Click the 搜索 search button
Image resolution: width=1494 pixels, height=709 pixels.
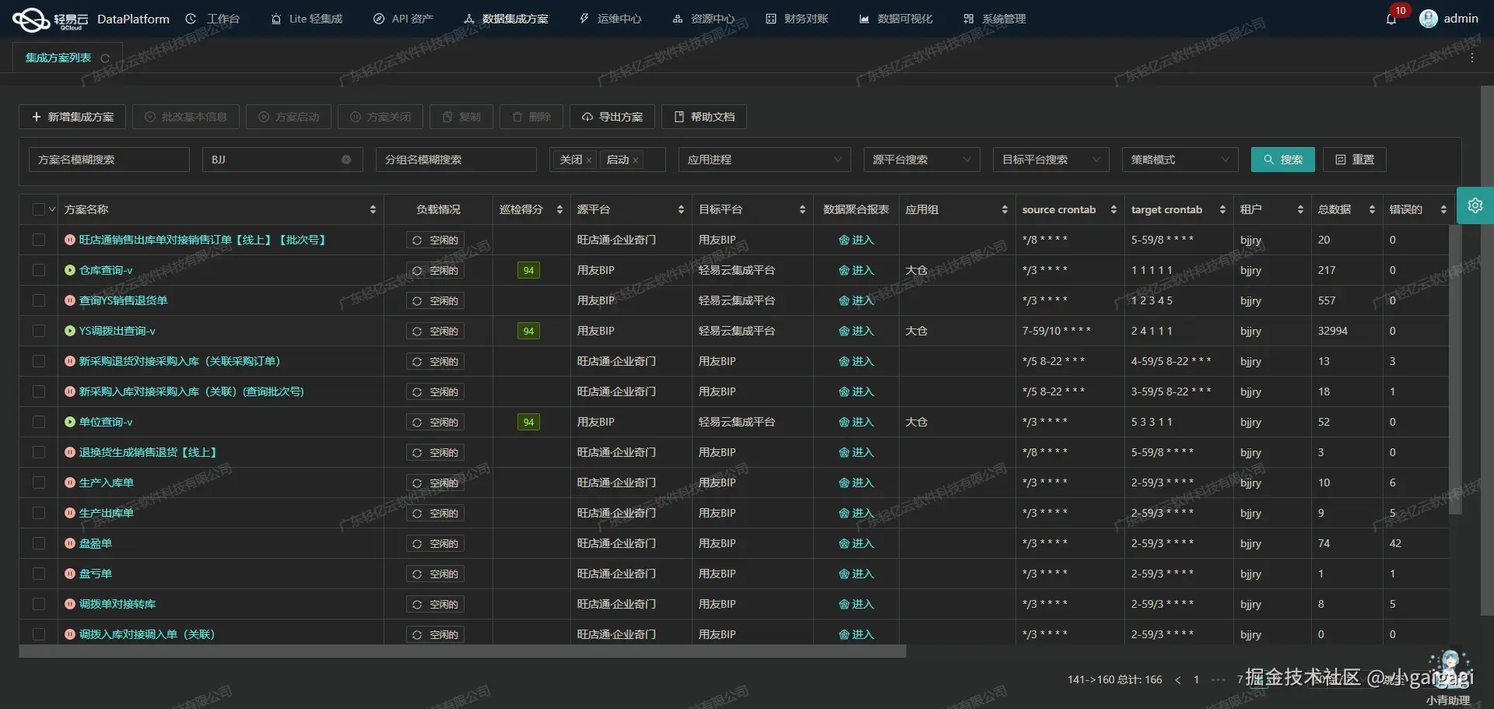[1282, 160]
